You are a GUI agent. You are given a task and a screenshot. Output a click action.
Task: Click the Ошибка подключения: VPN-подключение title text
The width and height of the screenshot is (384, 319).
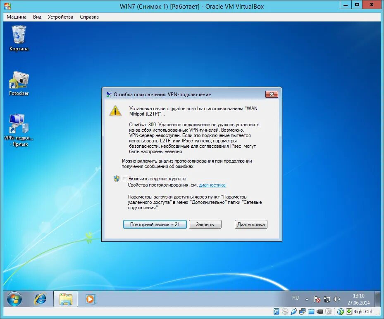(162, 95)
